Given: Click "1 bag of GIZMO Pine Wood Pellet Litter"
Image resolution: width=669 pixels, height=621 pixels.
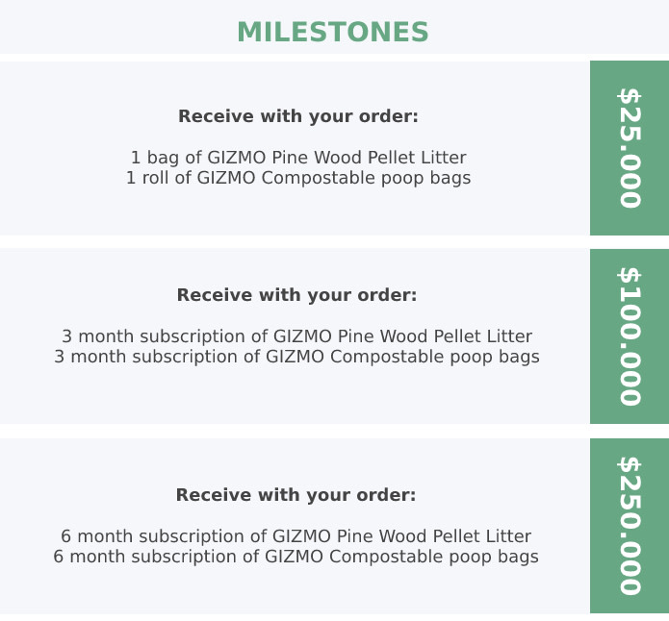Looking at the screenshot, I should click(298, 158).
